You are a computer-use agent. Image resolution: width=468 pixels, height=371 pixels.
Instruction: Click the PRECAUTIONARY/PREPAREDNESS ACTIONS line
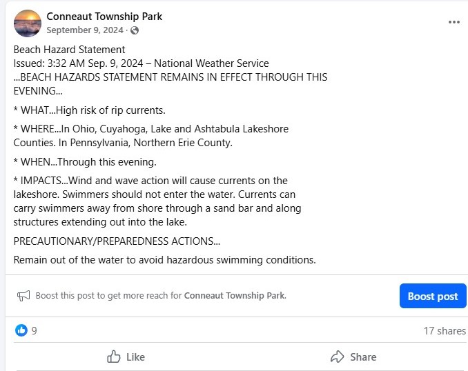[117, 241]
